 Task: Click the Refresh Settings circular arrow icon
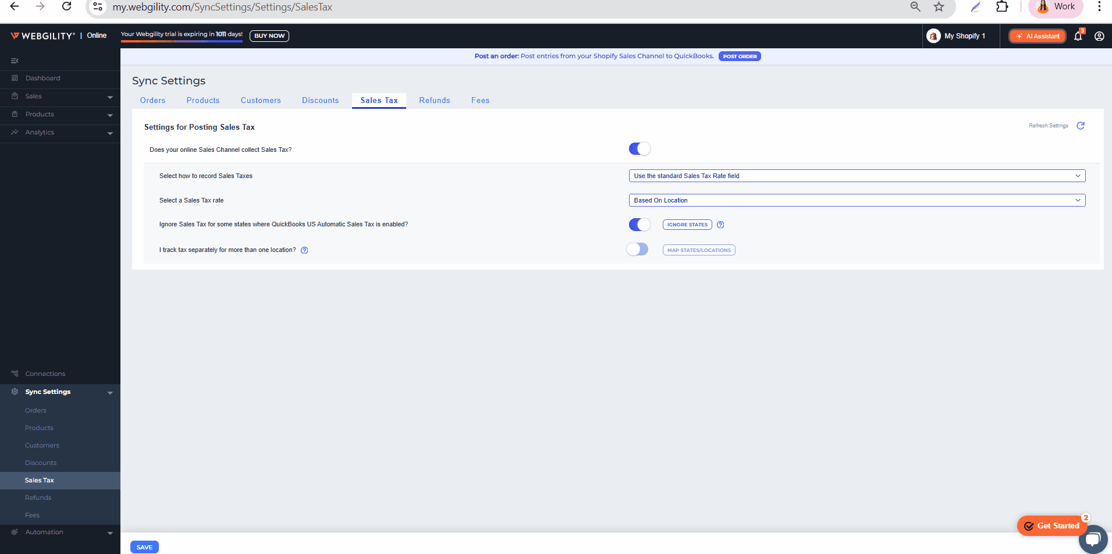(1081, 126)
